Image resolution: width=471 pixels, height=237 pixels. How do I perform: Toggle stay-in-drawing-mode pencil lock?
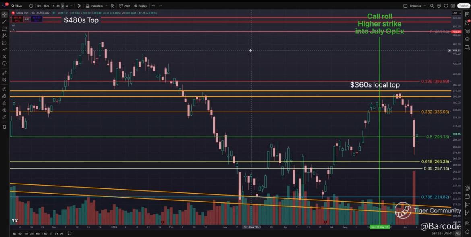pos(4,96)
